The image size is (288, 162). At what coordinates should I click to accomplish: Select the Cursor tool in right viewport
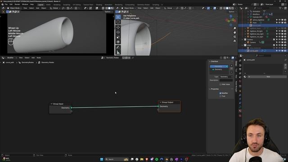point(118,22)
